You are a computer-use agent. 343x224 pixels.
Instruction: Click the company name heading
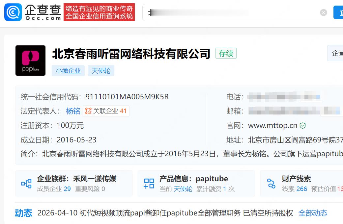[131, 54]
